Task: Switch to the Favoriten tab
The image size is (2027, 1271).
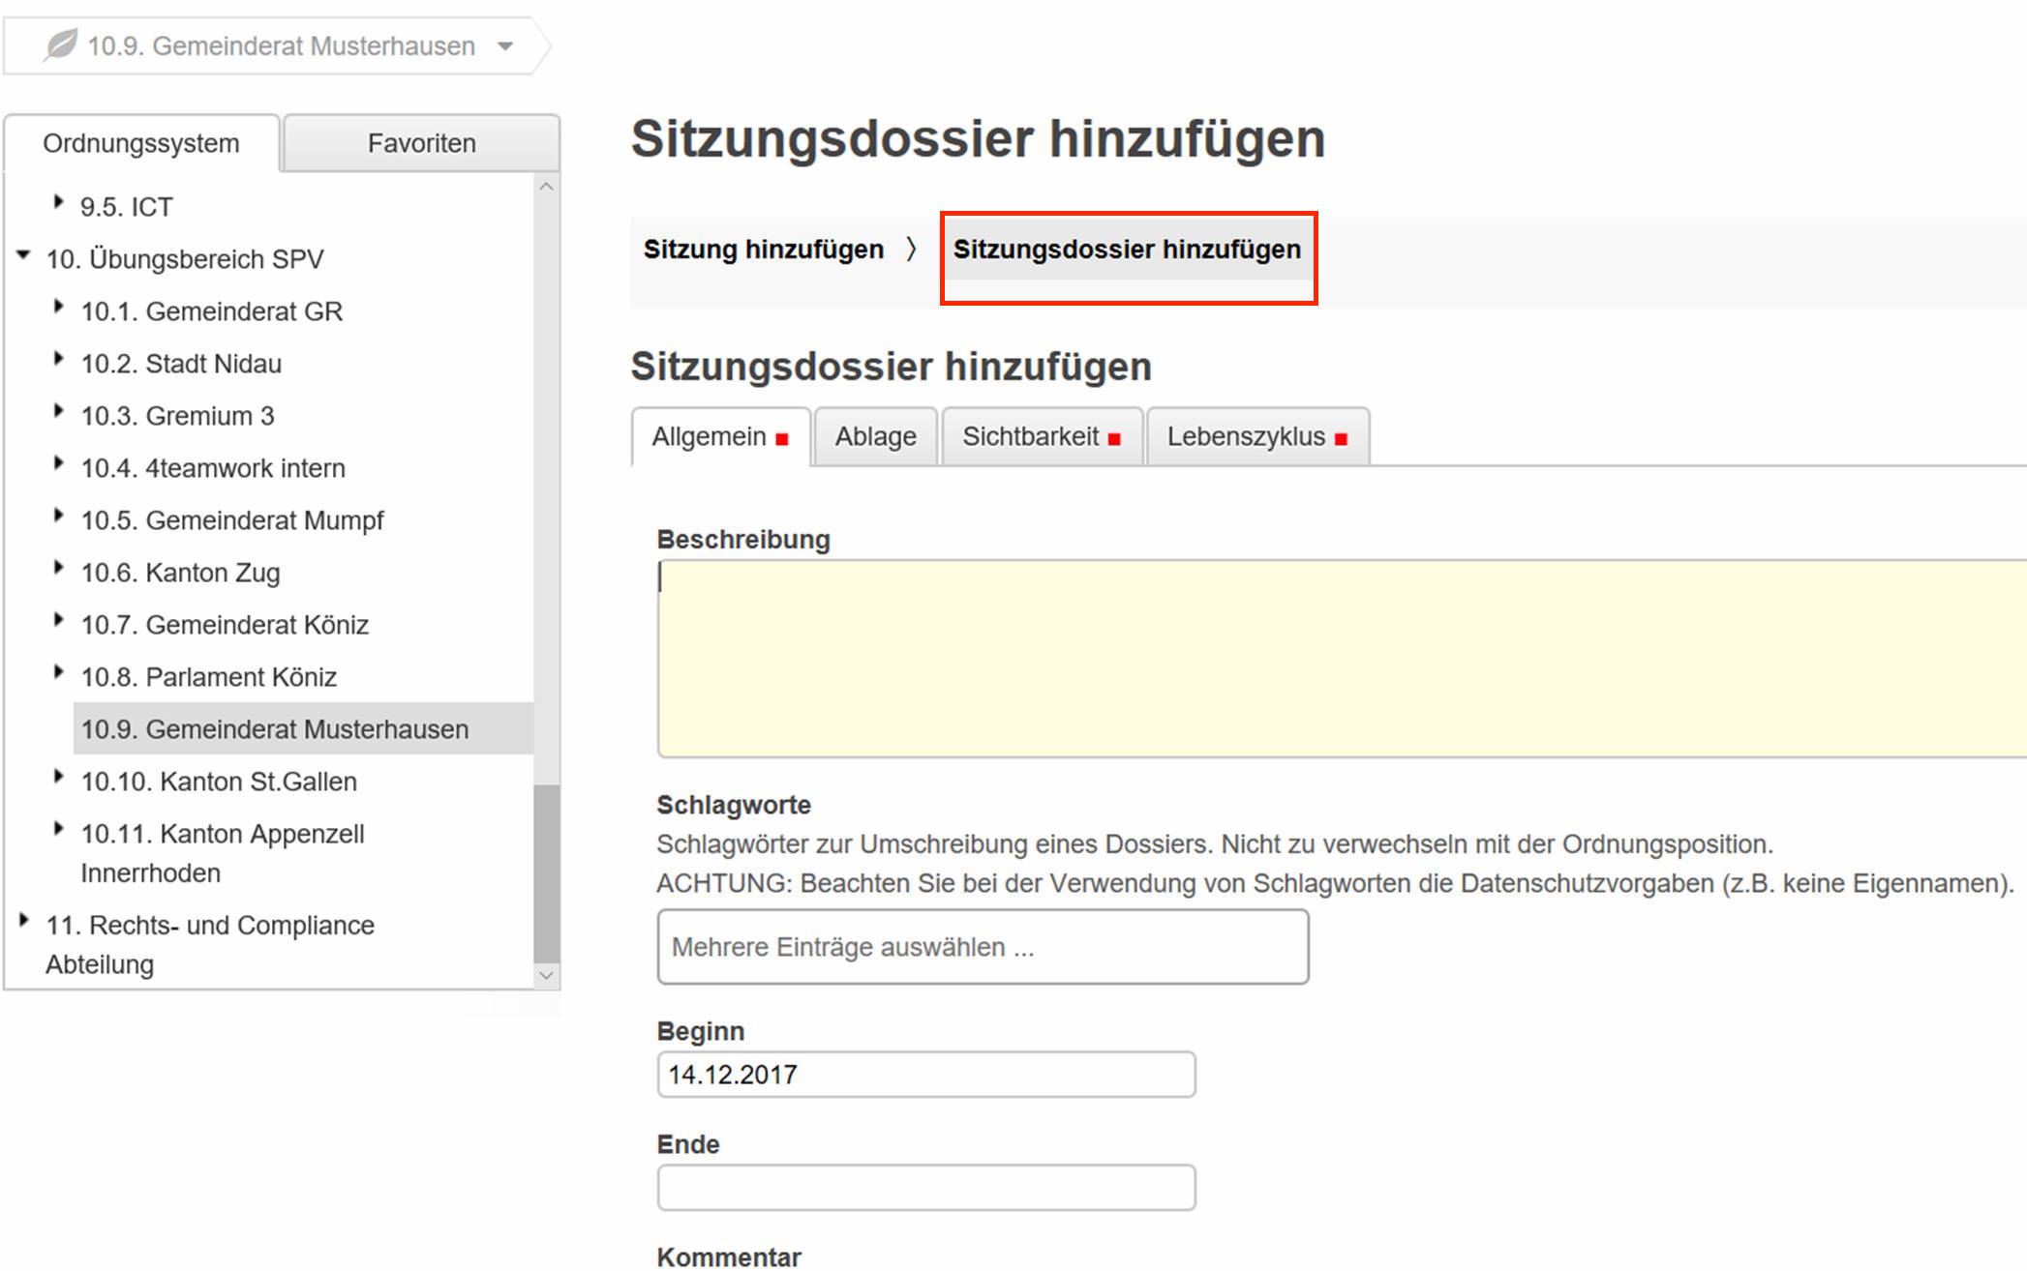Action: (421, 143)
